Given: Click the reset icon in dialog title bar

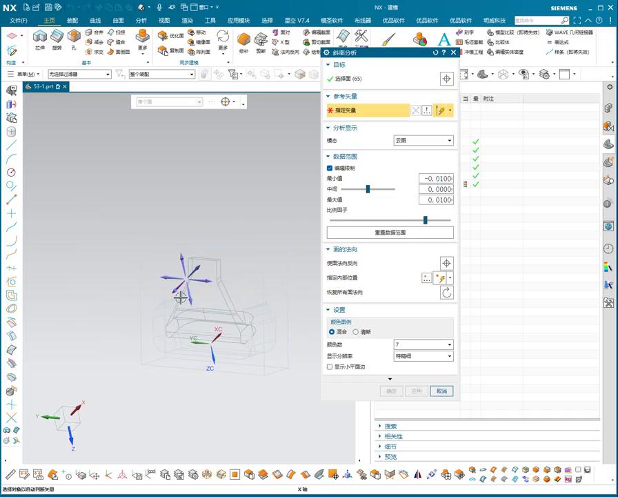Looking at the screenshot, I should 435,52.
